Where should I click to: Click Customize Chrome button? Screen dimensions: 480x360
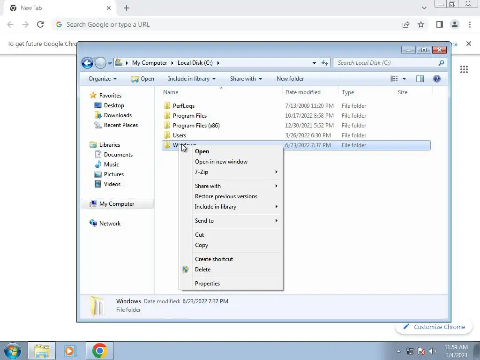point(435,327)
